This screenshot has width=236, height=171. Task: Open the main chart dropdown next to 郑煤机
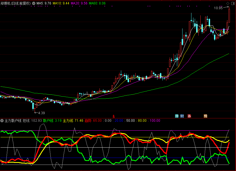[x=34, y=3]
